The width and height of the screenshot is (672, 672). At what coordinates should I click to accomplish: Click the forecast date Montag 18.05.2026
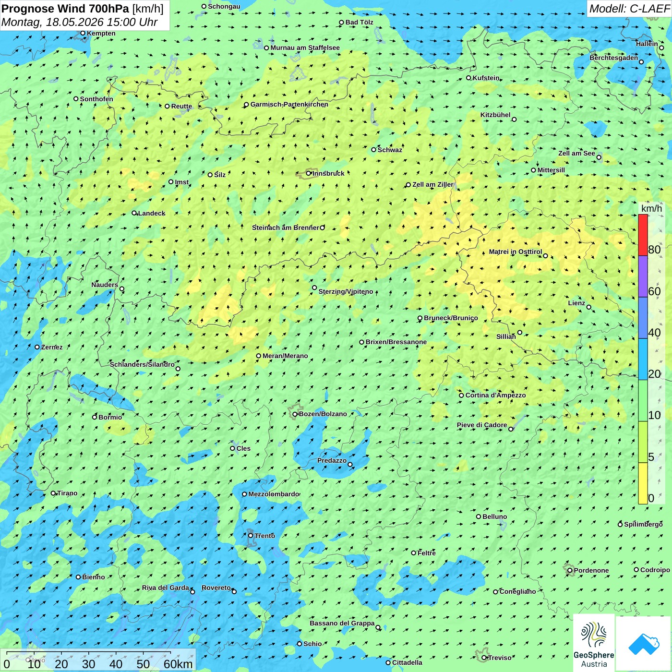52,22
